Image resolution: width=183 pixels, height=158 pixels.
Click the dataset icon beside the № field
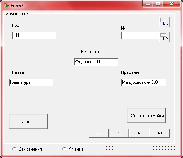(x=165, y=37)
